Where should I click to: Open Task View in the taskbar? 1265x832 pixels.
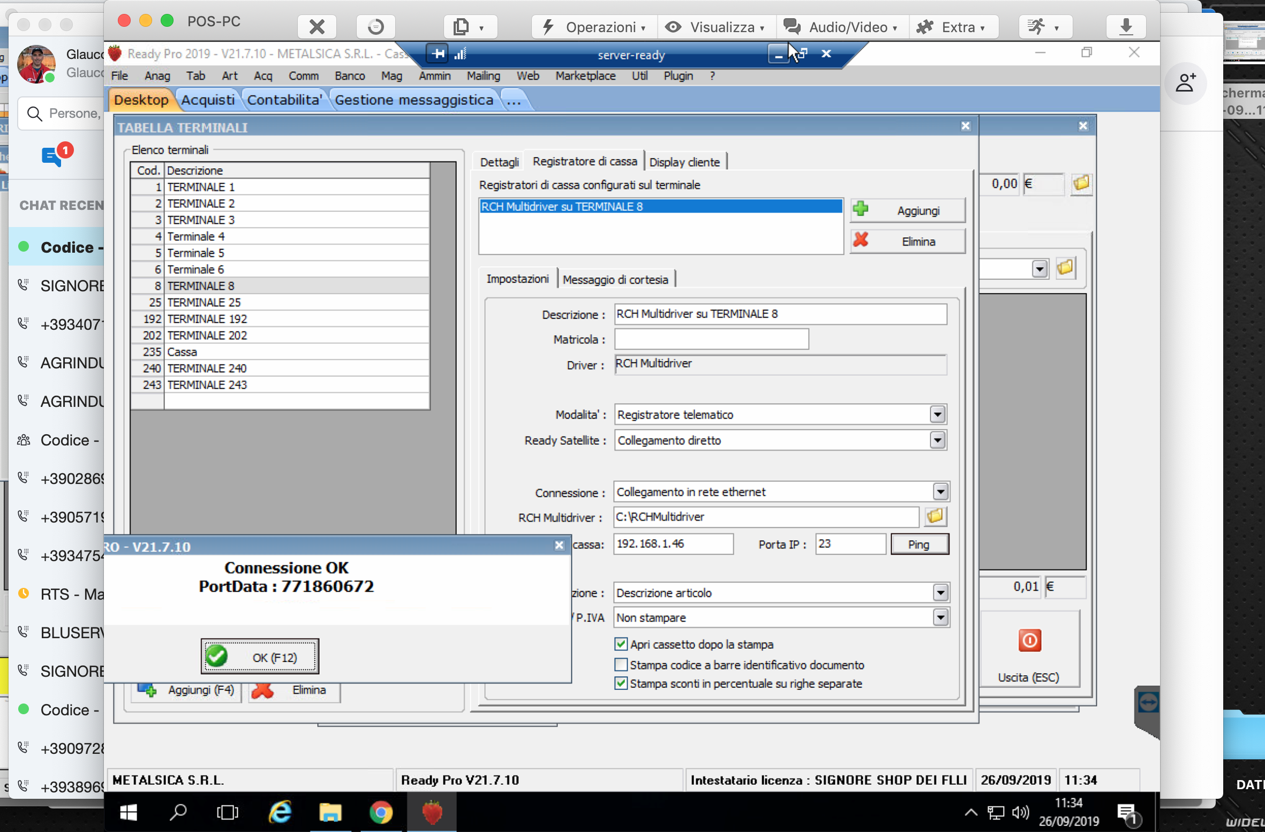pos(228,812)
